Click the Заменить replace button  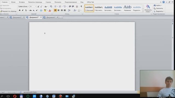tap(158, 8)
